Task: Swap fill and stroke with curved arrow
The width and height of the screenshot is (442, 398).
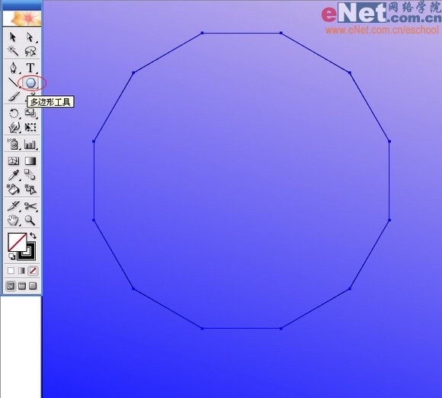Action: click(x=33, y=236)
